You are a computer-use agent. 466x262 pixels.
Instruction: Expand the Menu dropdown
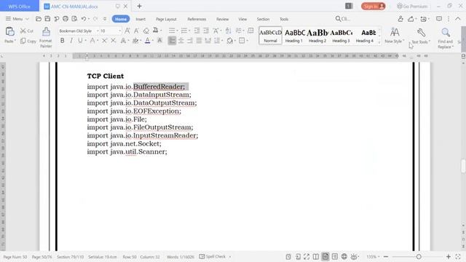tap(17, 19)
